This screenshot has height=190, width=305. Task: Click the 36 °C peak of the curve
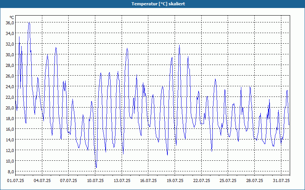[x=29, y=23]
